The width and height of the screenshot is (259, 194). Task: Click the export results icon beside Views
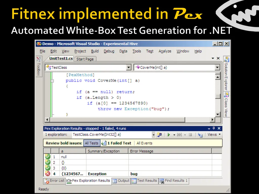[x=200, y=135]
